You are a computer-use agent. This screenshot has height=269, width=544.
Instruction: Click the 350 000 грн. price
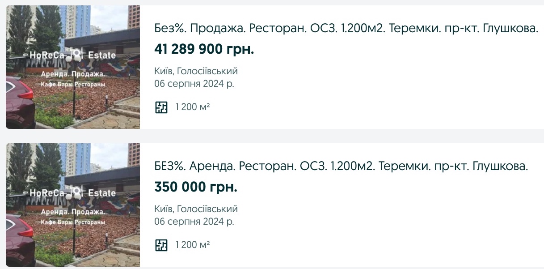coord(195,187)
